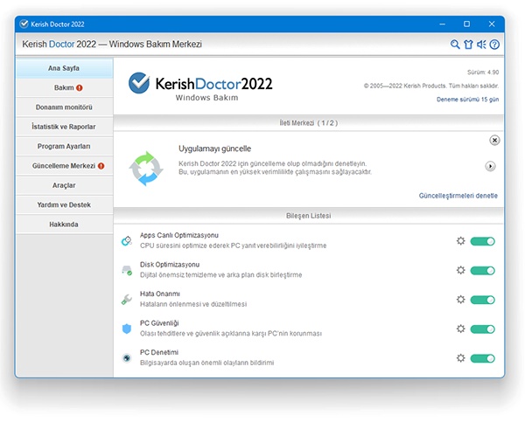This screenshot has width=525, height=422.
Task: Click the red alert badge on Güncelleme Merkezi
Action: coord(101,166)
